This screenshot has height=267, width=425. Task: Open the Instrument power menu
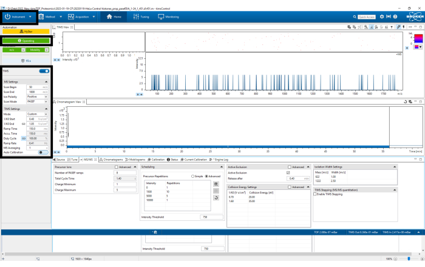click(18, 17)
